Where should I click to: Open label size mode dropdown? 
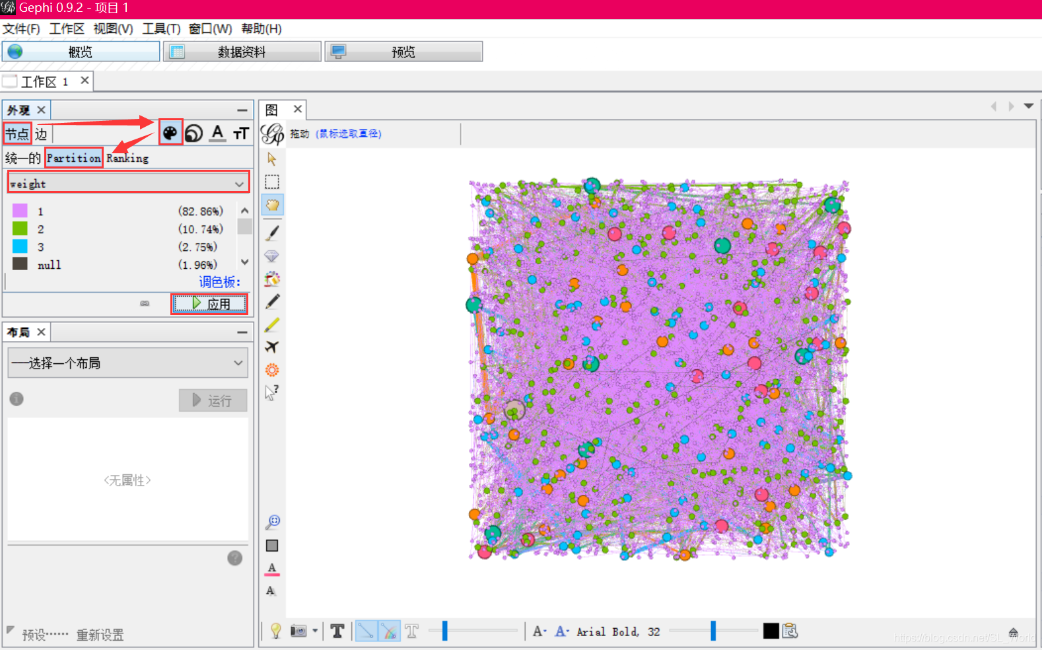coord(539,631)
